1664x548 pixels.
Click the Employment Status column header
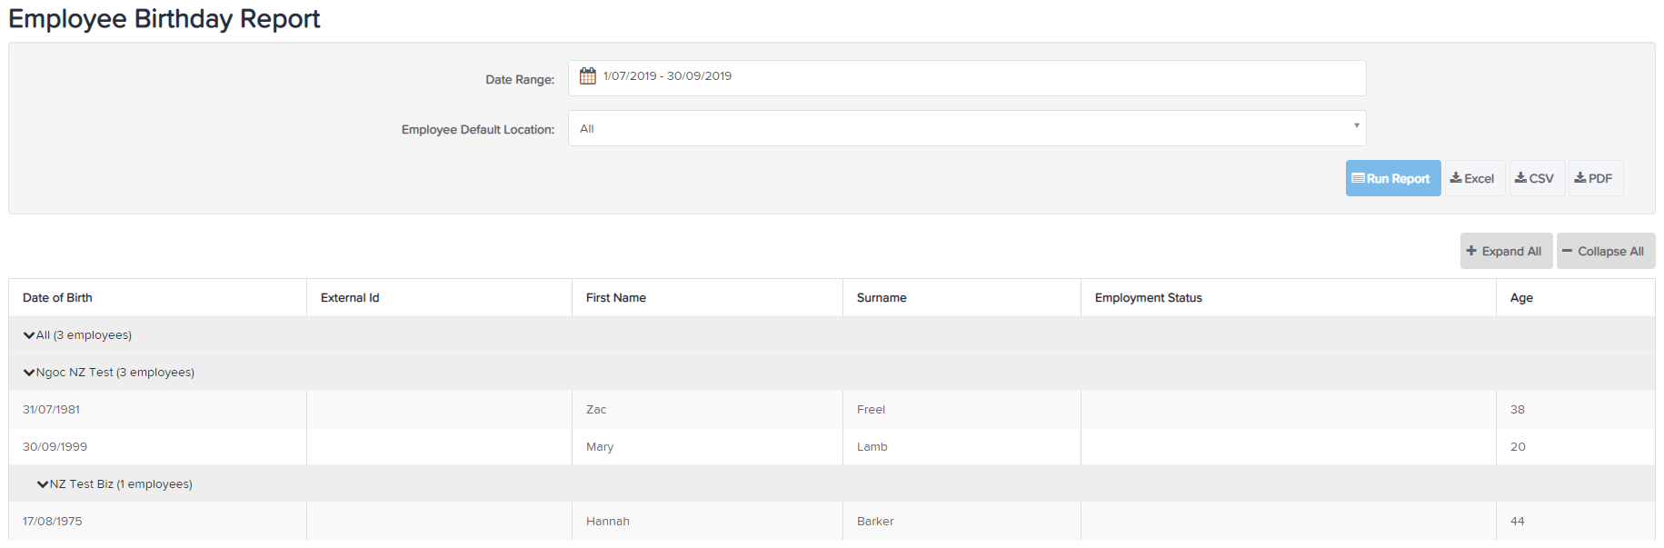pos(1149,297)
